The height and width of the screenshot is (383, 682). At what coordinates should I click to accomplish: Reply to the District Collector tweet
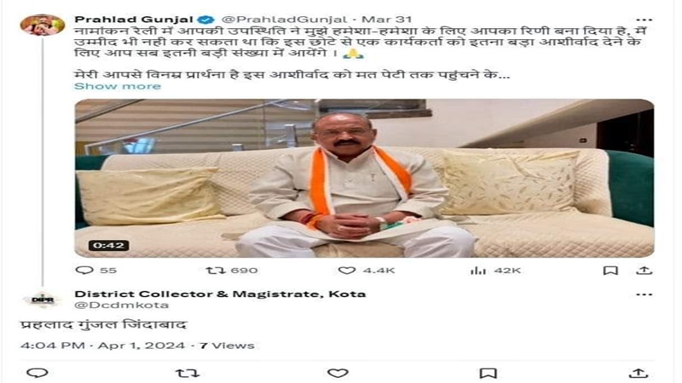pos(38,373)
